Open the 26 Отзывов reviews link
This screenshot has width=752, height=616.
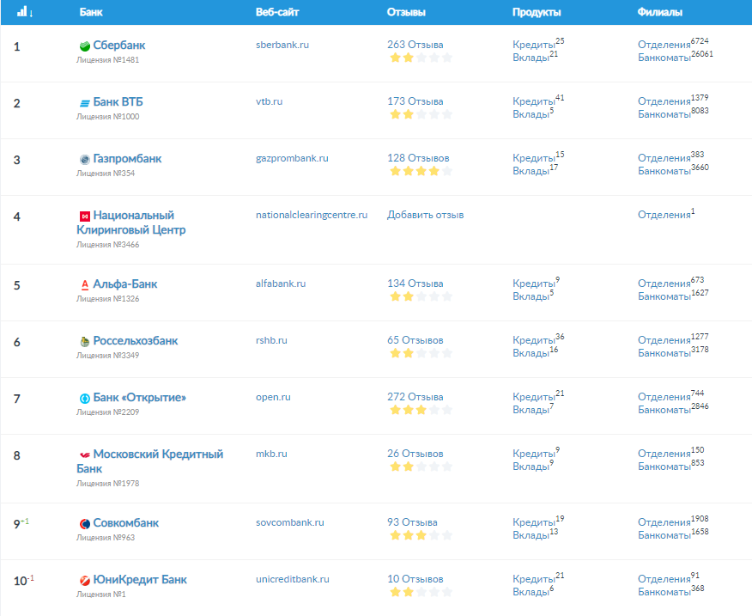(415, 454)
